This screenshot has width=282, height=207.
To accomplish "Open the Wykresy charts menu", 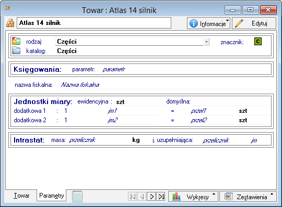I will coord(193,197).
